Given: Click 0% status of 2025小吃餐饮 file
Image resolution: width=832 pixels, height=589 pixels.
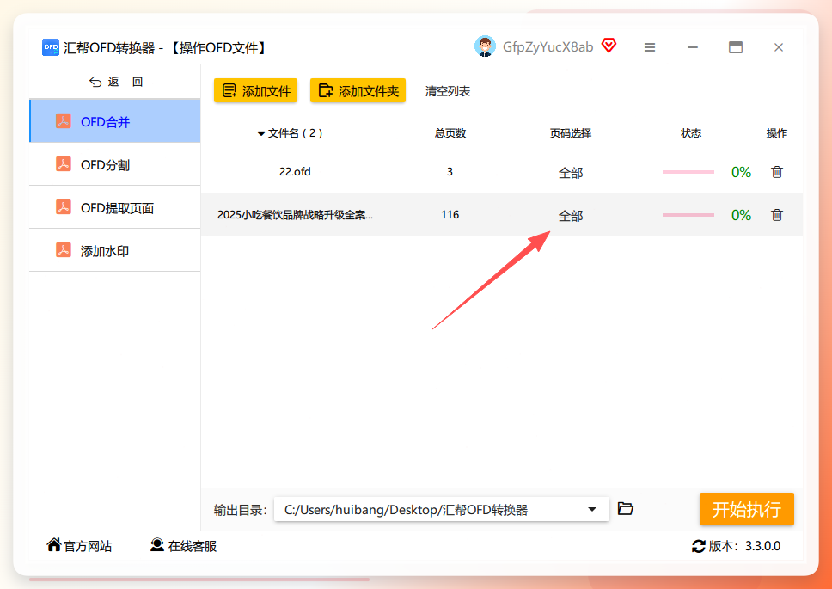Looking at the screenshot, I should [741, 215].
